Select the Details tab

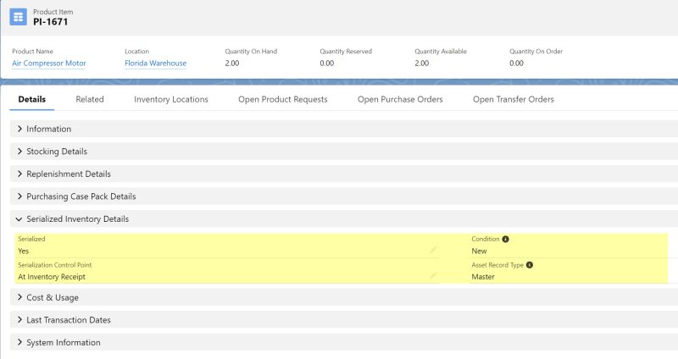pyautogui.click(x=32, y=99)
